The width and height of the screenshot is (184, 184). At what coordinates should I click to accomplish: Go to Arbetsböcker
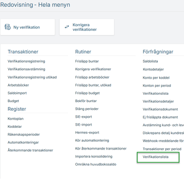pyautogui.click(x=18, y=85)
